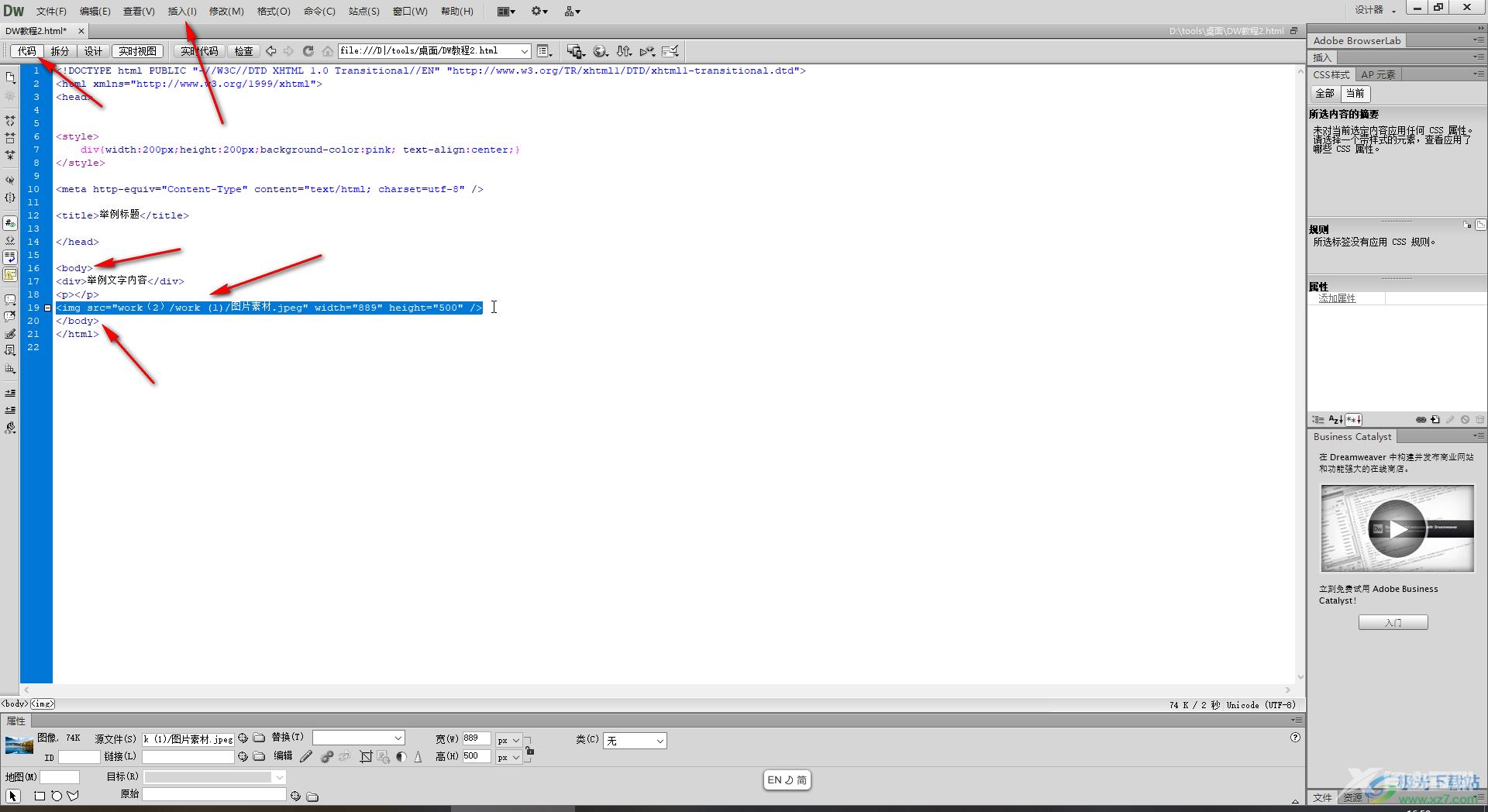
Task: Click the Show list view A-Z icon
Action: [1335, 420]
